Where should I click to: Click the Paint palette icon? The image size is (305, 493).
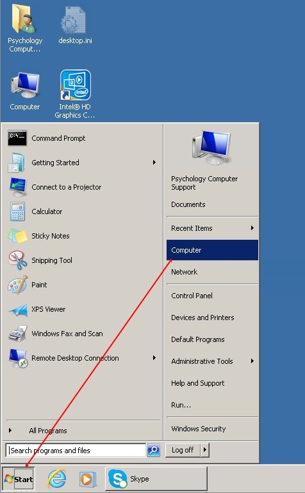pos(17,285)
